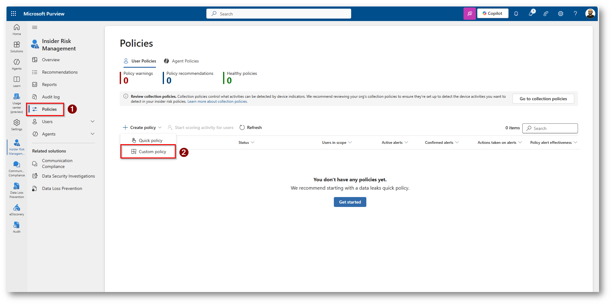Click the help question mark icon
The image size is (612, 305).
pyautogui.click(x=575, y=14)
